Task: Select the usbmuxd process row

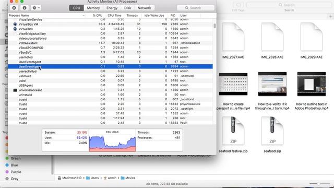Action: pos(110,76)
